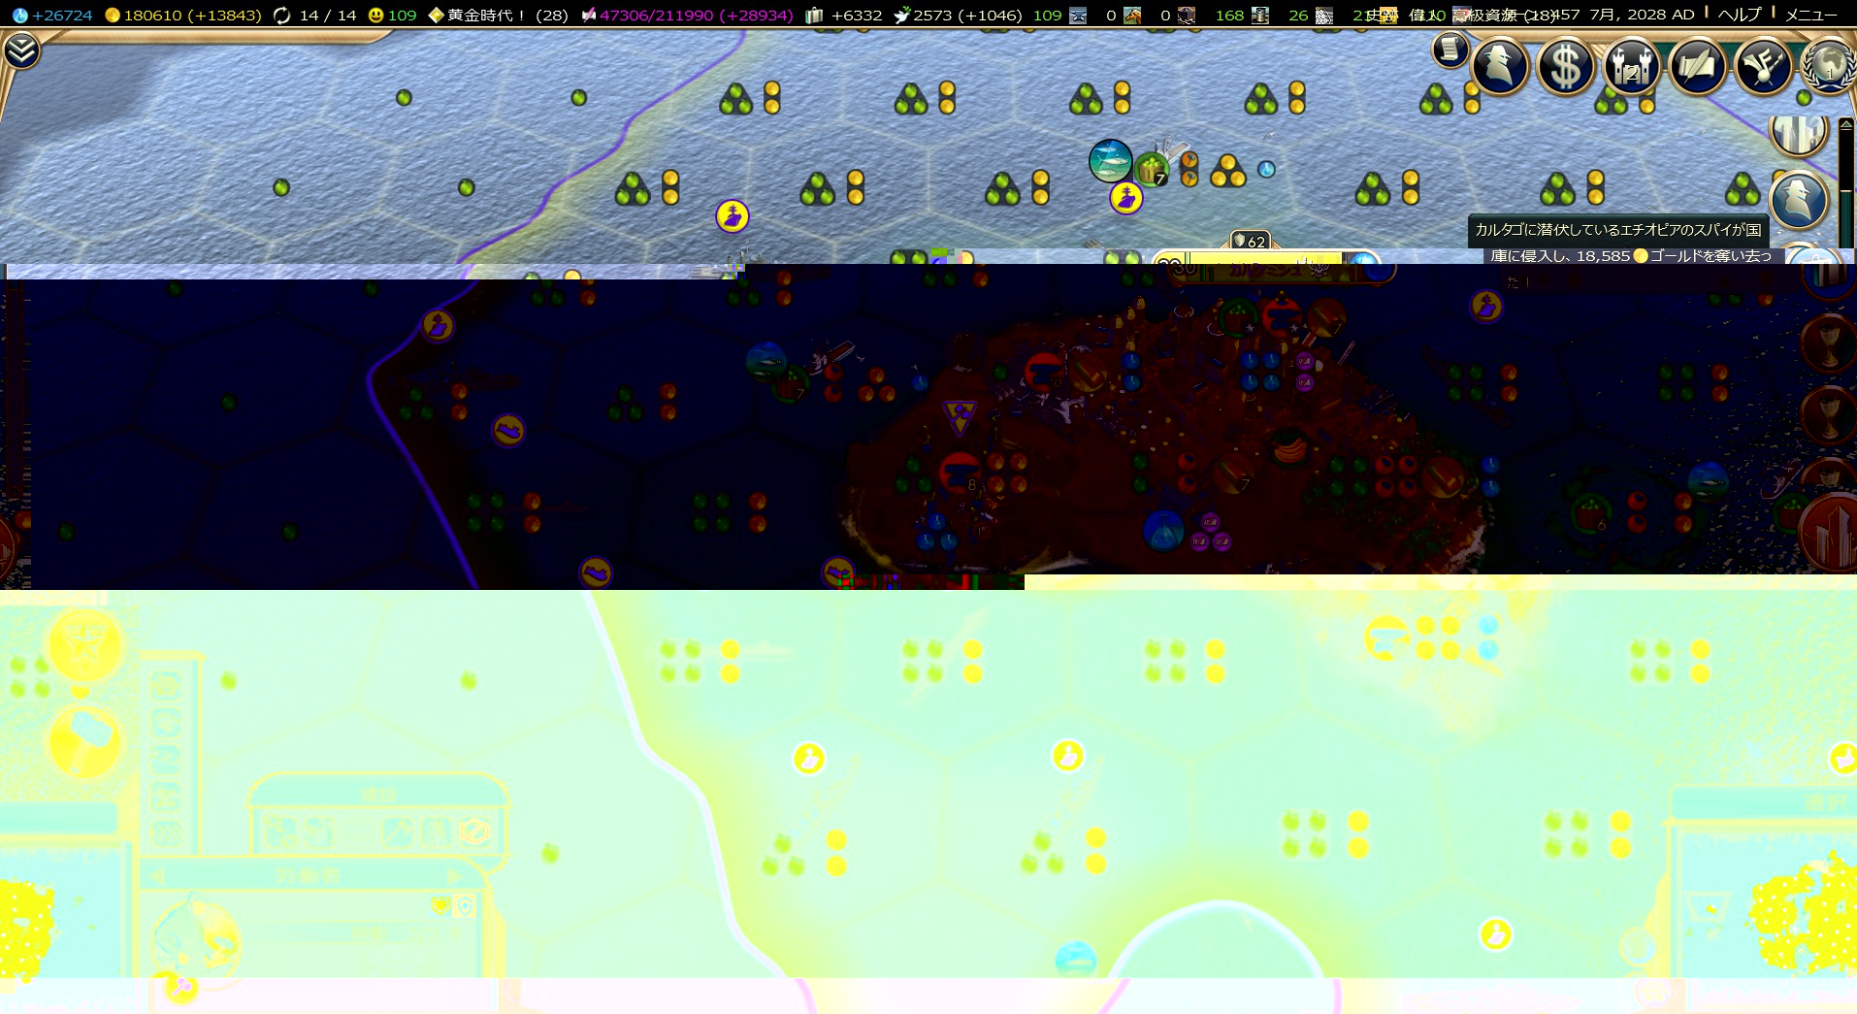The width and height of the screenshot is (1857, 1014).
Task: Open the notification log scroll icon
Action: coord(1450,49)
